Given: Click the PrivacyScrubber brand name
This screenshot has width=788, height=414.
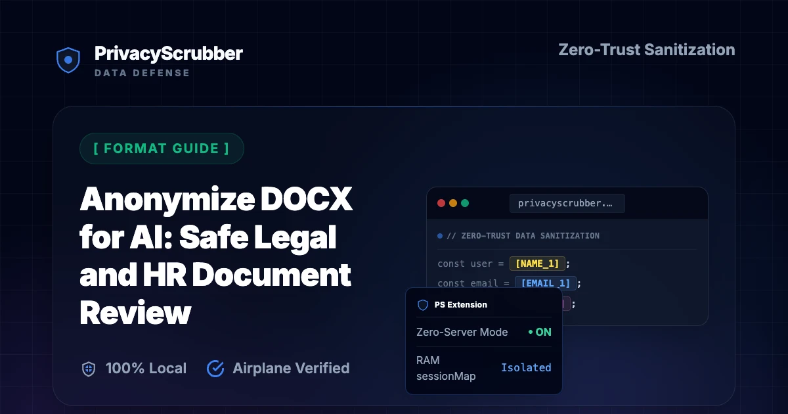Looking at the screenshot, I should (169, 54).
